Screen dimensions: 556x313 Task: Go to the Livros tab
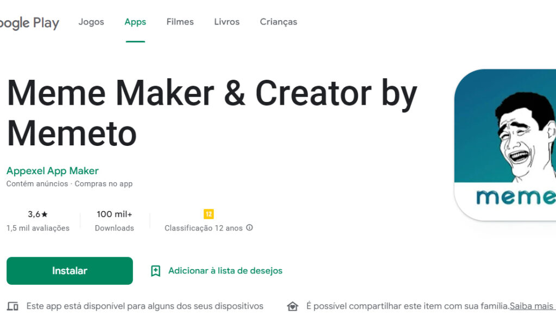226,22
